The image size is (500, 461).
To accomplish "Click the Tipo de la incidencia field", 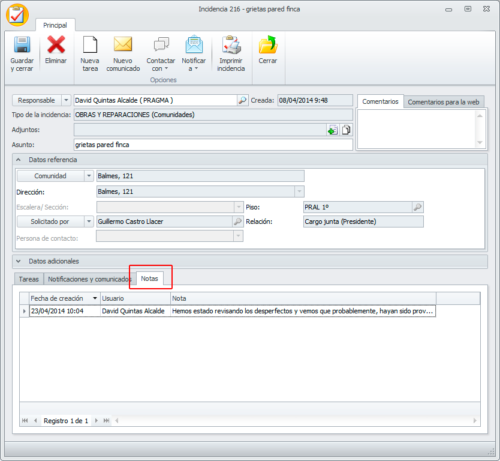I will [213, 115].
